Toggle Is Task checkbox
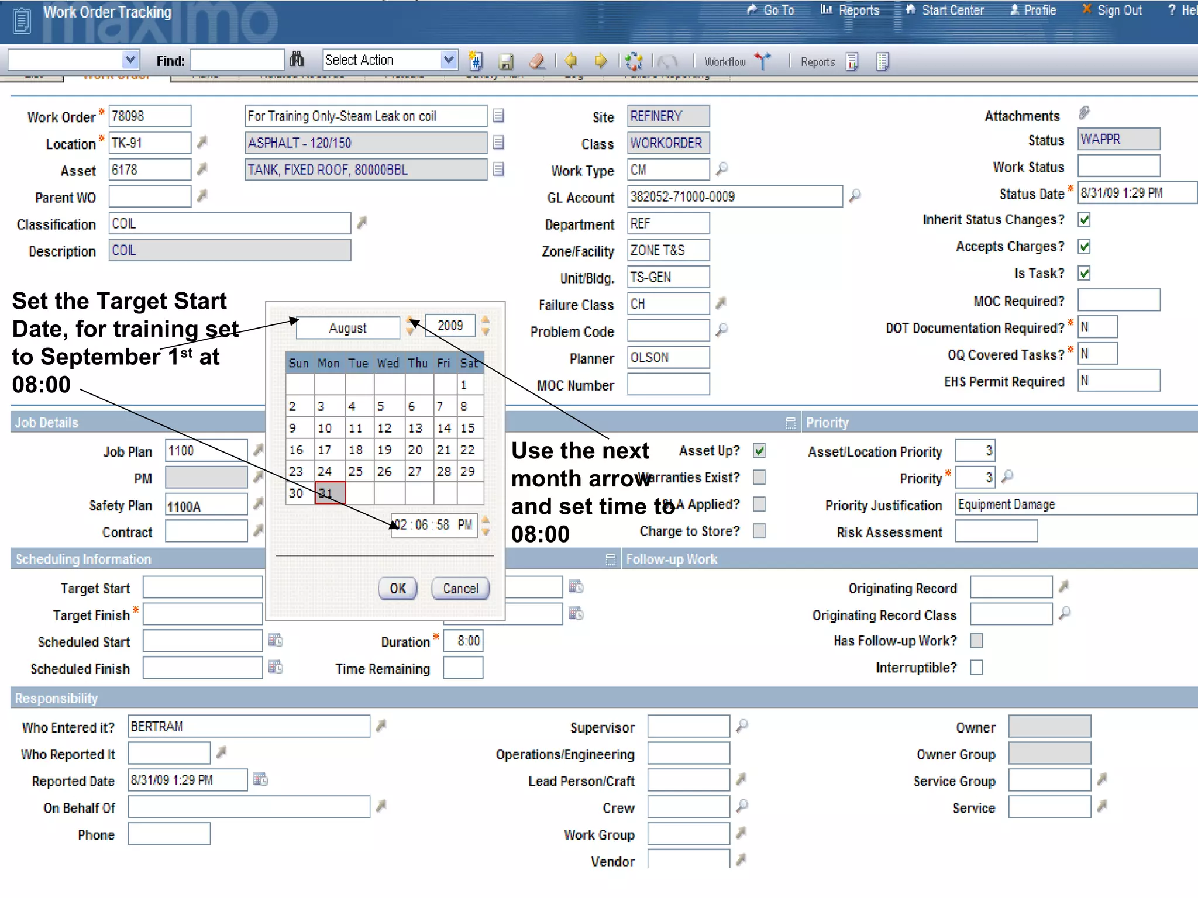Image resolution: width=1198 pixels, height=898 pixels. pyautogui.click(x=1084, y=274)
